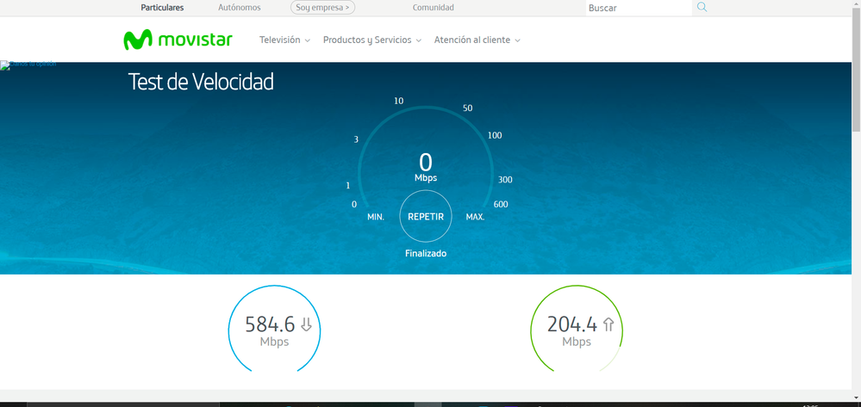Switch to the Autónomos section
Image resolution: width=861 pixels, height=407 pixels.
pyautogui.click(x=240, y=8)
